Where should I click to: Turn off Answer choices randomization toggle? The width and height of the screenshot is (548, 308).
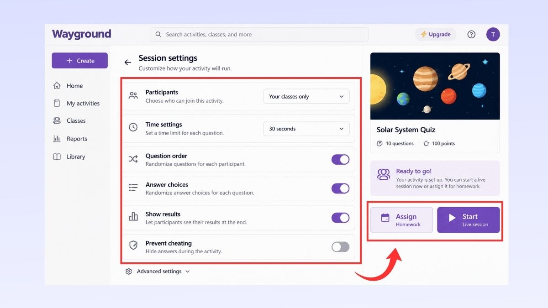click(340, 188)
